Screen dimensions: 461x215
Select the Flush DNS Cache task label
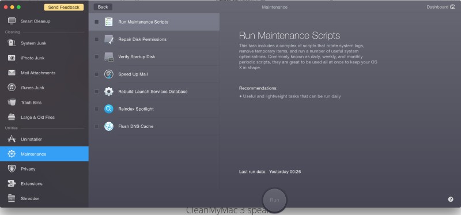tap(136, 126)
